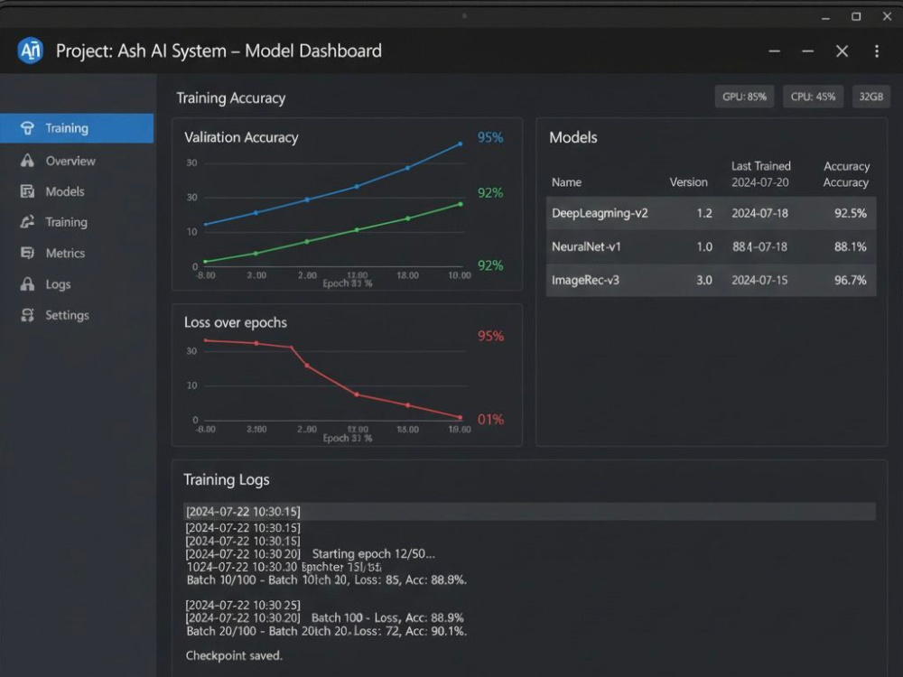The image size is (903, 677).
Task: Open the Overview section
Action: pyautogui.click(x=70, y=162)
